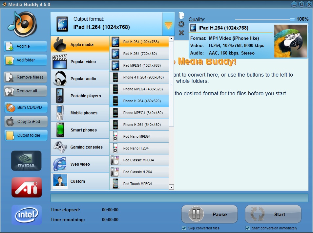Open settings via the gear icon

coord(181,24)
